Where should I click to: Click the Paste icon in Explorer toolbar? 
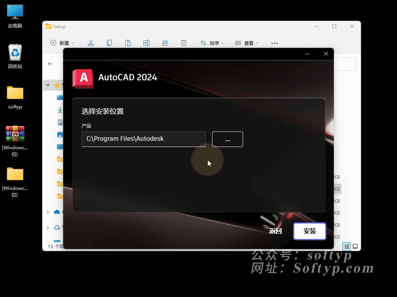click(128, 43)
